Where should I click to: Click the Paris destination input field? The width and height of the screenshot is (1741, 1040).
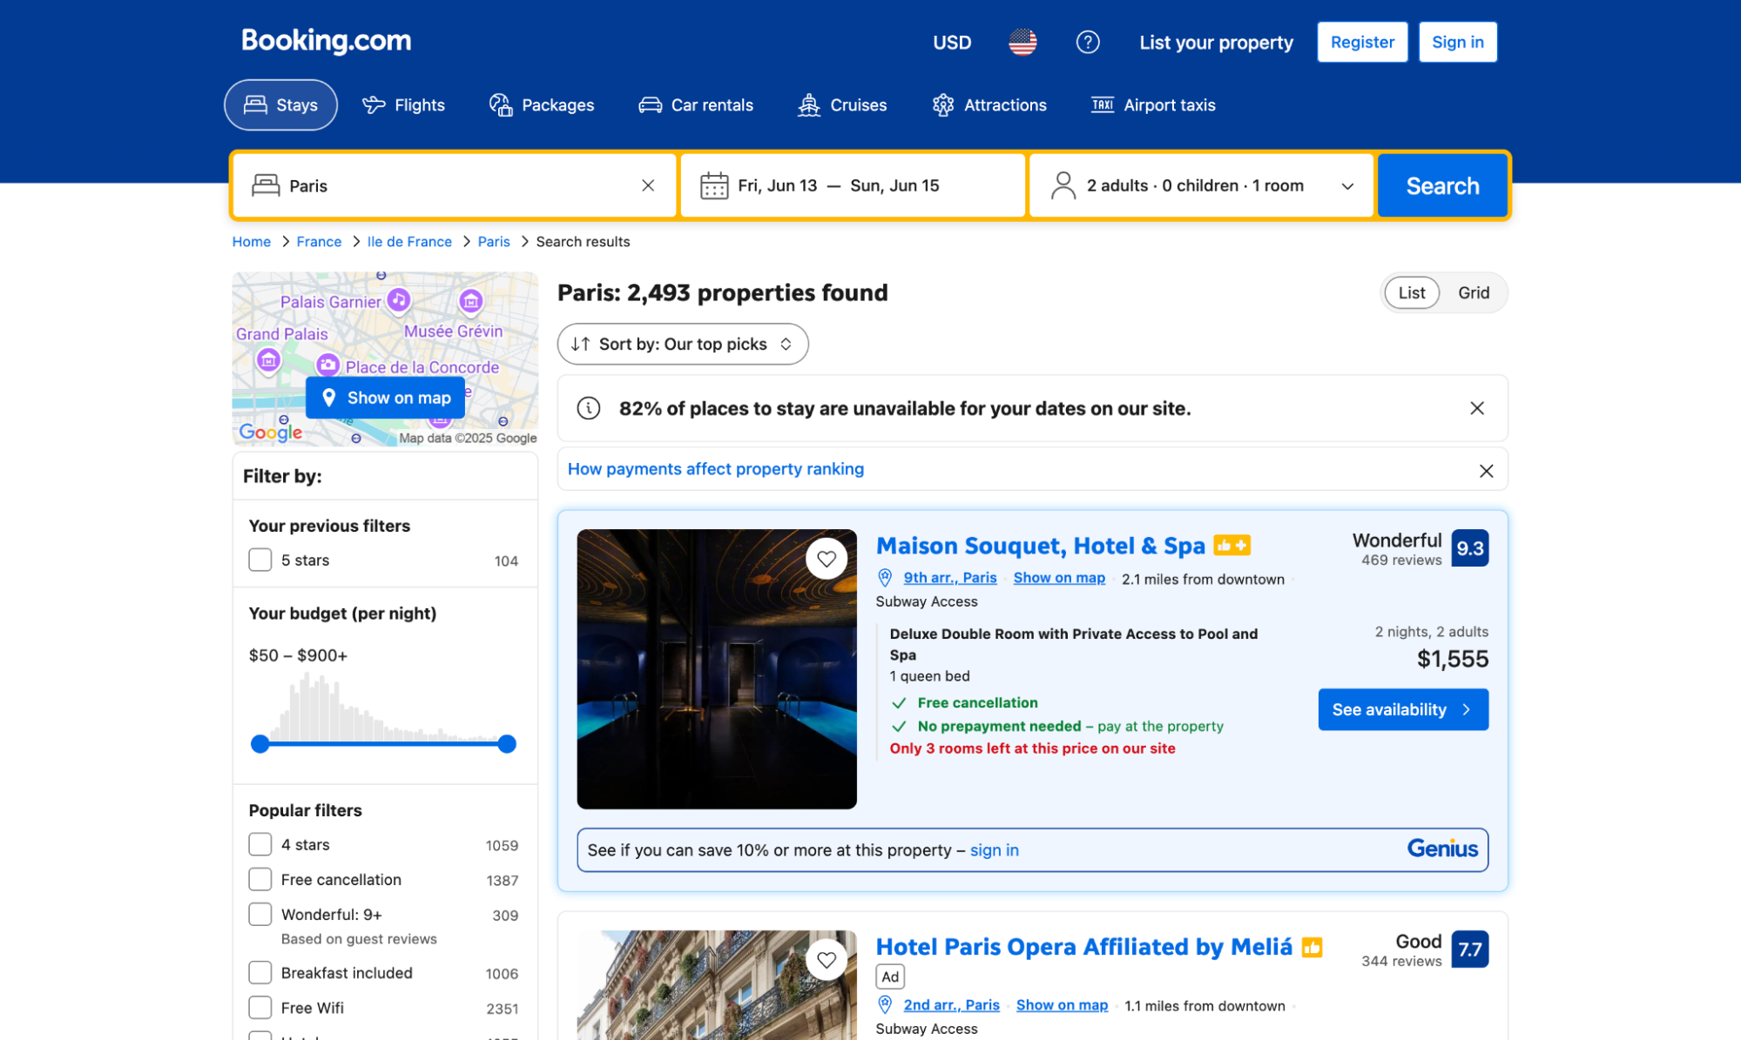pos(454,185)
